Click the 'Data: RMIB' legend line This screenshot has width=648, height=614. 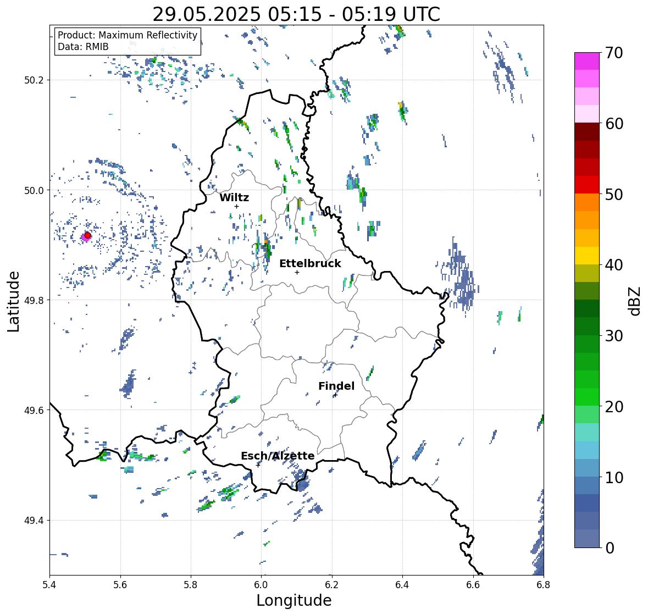tap(83, 47)
